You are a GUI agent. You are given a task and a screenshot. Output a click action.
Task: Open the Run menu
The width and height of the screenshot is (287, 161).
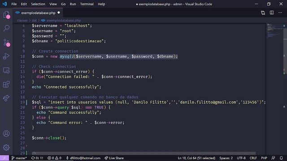73,4
